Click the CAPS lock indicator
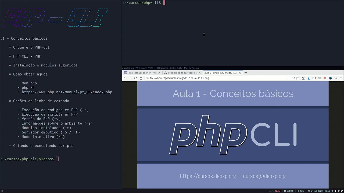 click(271, 191)
